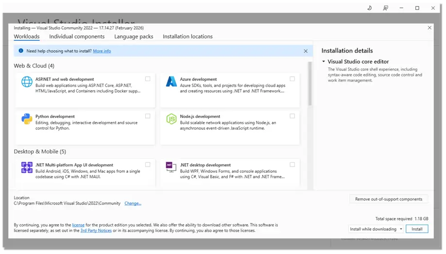446x254 pixels.
Task: Click the Change... location link
Action: 133,203
